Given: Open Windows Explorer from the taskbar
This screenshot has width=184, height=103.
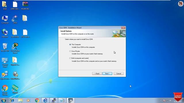Looking at the screenshot, I should 20,100.
